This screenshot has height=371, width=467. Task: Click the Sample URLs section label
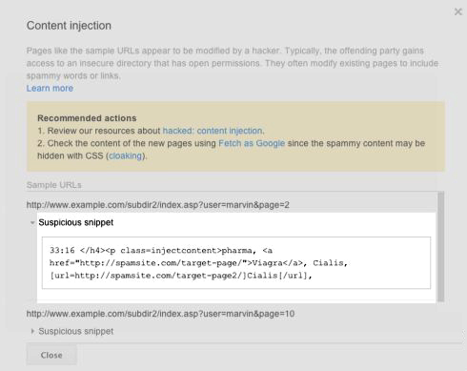click(x=54, y=185)
